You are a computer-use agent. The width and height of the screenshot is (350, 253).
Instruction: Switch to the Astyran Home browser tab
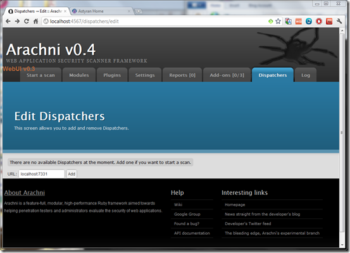point(101,11)
